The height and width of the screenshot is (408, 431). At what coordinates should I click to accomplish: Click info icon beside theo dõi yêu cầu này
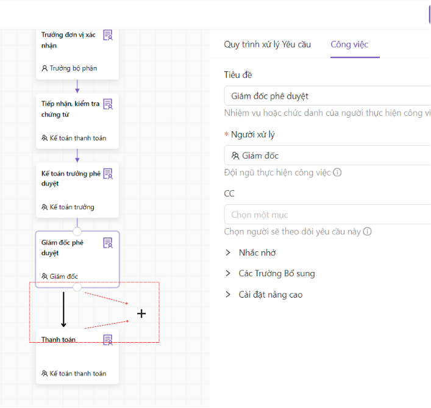pyautogui.click(x=368, y=232)
